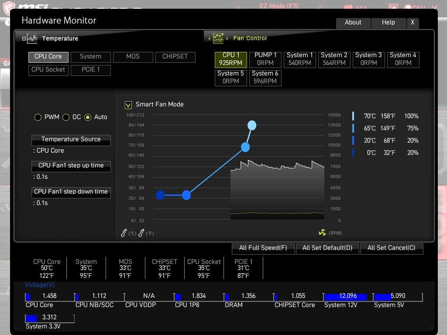Click the top fan curve point at 70°C
The image size is (447, 335).
pos(252,125)
